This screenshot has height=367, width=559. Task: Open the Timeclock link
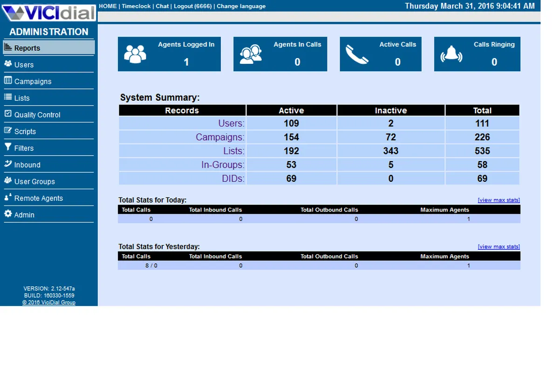tap(136, 6)
